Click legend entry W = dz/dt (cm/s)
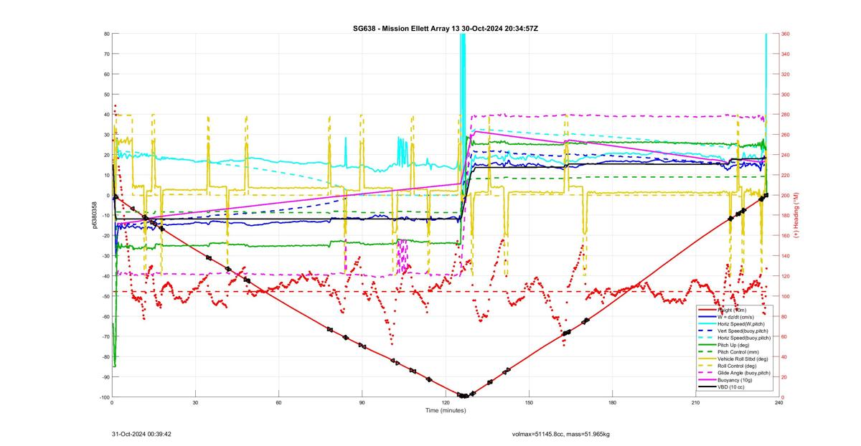The image size is (861, 446). (x=735, y=317)
